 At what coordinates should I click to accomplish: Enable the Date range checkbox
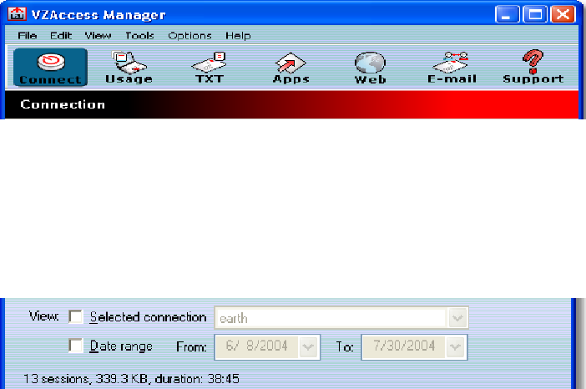pyautogui.click(x=76, y=346)
